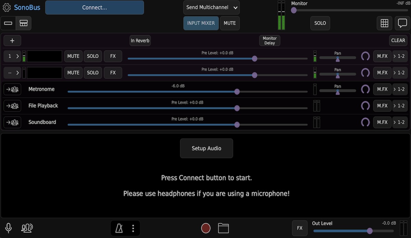The image size is (411, 238).
Task: Click the first channel name field
Action: (45, 56)
